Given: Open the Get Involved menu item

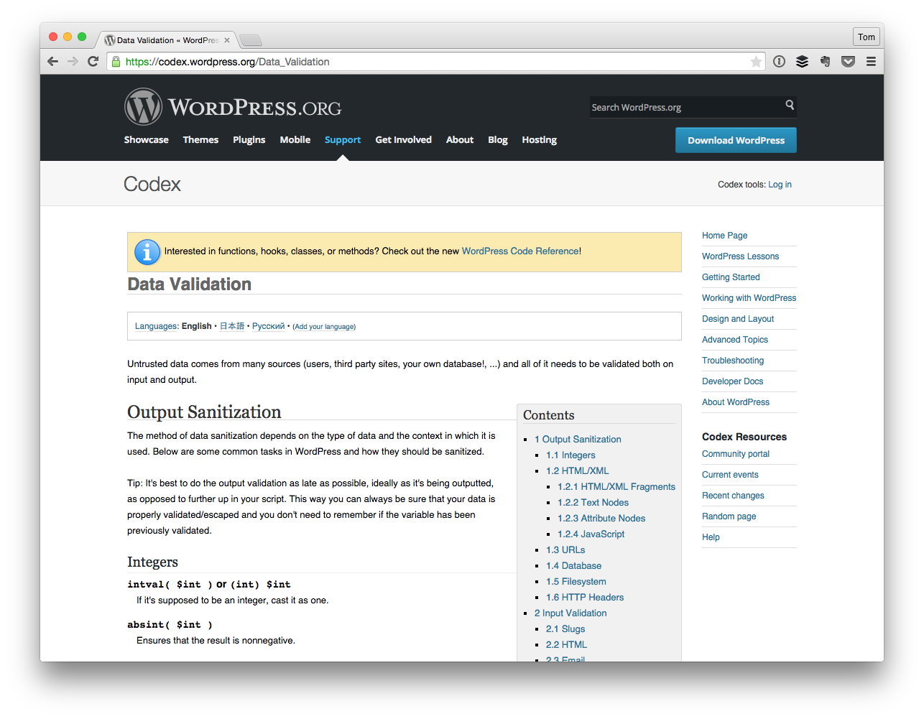Looking at the screenshot, I should (403, 140).
